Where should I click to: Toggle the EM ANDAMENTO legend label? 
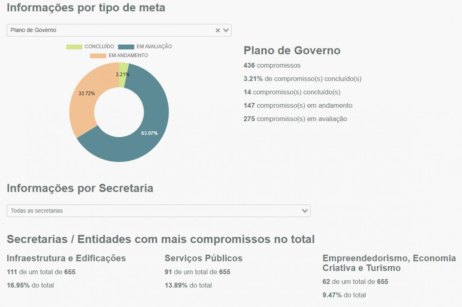(x=128, y=55)
